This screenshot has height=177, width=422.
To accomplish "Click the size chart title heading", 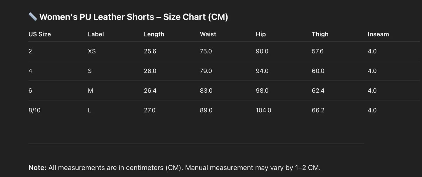I will pos(133,17).
